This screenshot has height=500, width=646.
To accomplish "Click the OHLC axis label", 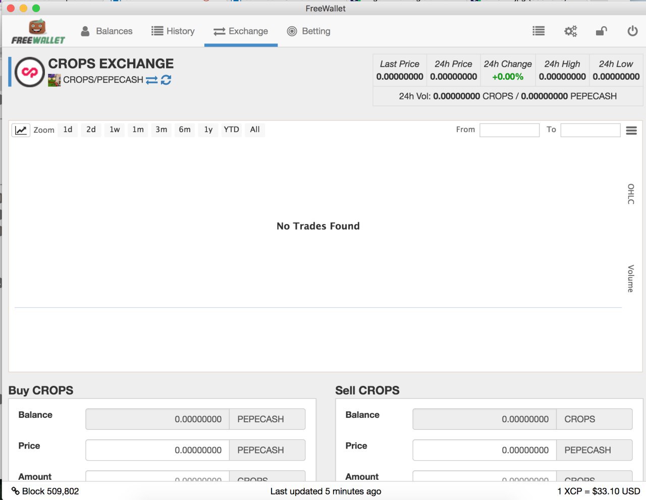I will coord(631,194).
